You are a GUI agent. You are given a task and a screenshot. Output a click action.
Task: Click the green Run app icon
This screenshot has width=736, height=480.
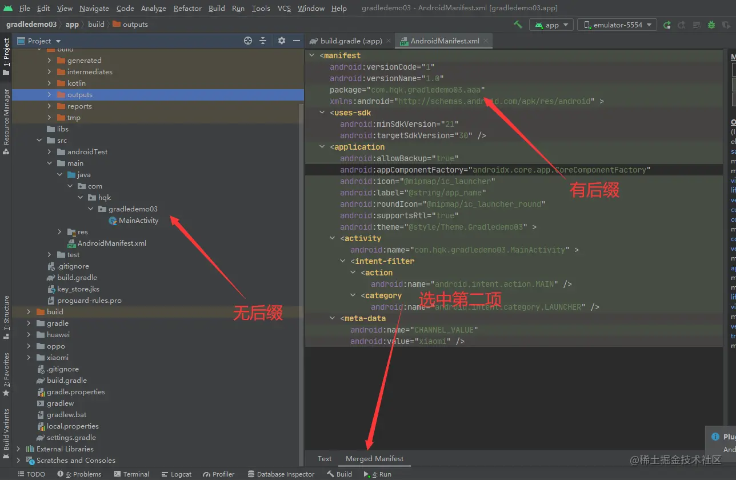(x=667, y=25)
